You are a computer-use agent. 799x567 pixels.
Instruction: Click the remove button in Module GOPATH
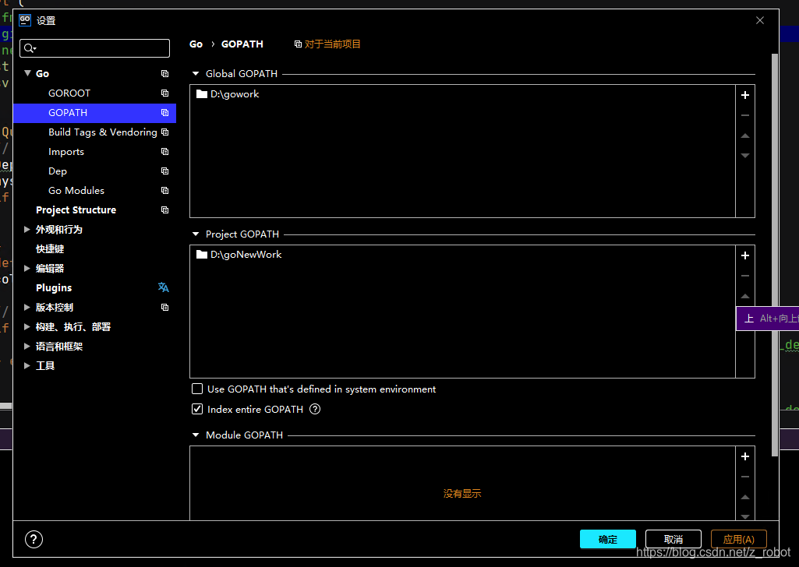point(745,477)
